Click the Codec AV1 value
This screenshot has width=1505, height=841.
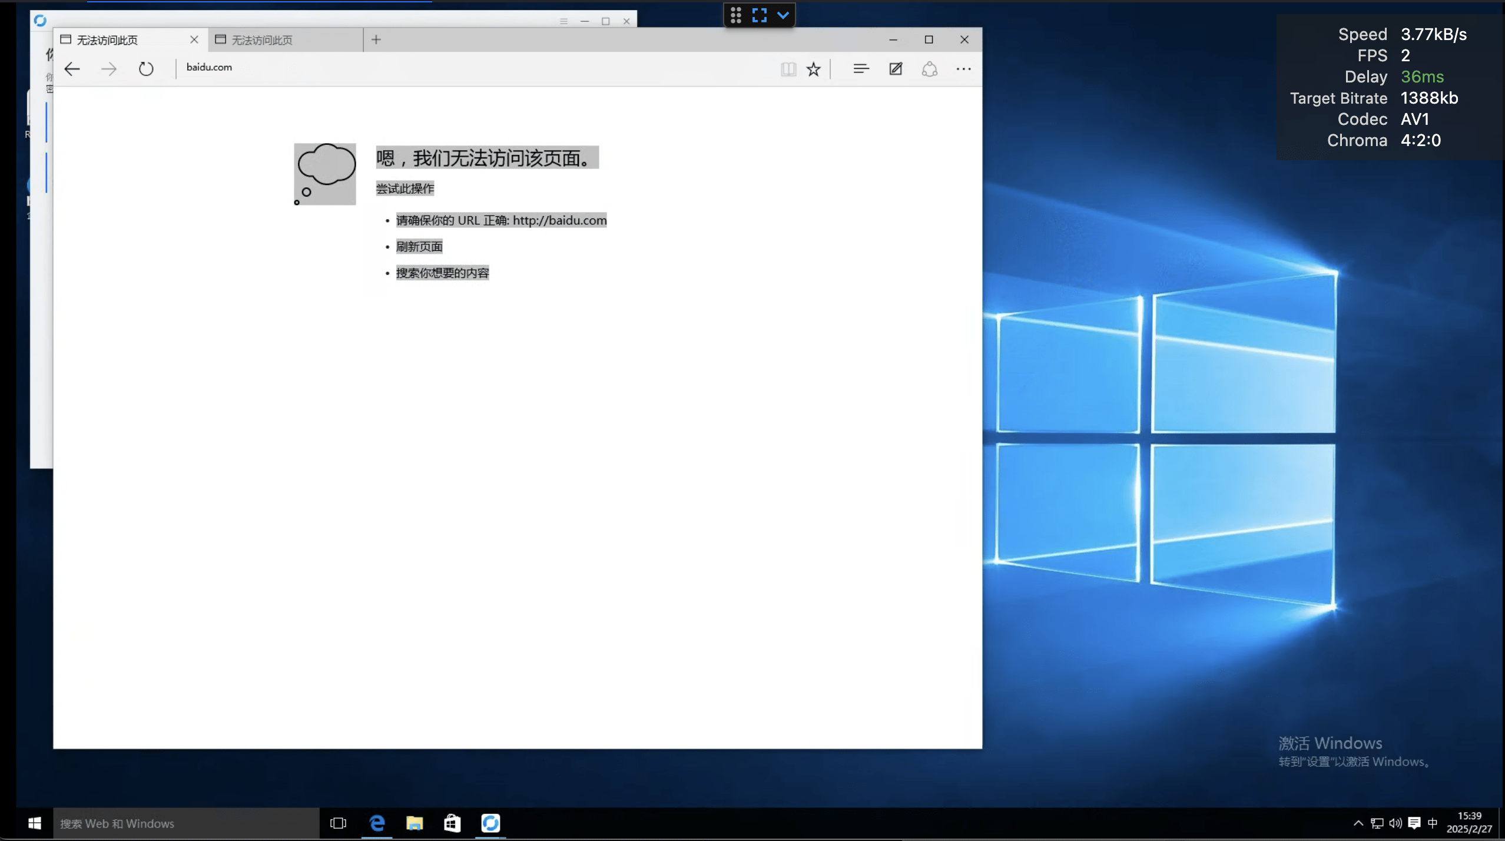tap(1415, 119)
